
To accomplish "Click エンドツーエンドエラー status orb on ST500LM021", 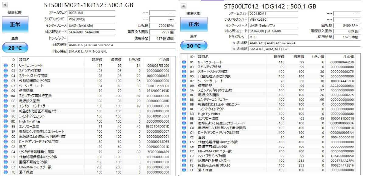I will coord(5,106).
